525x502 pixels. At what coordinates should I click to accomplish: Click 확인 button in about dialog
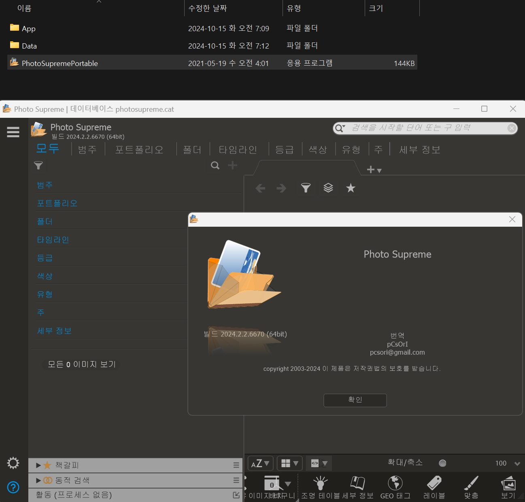tap(355, 400)
